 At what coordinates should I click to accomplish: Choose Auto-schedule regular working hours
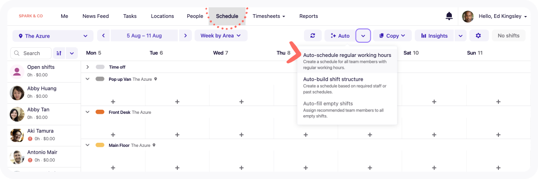point(347,61)
